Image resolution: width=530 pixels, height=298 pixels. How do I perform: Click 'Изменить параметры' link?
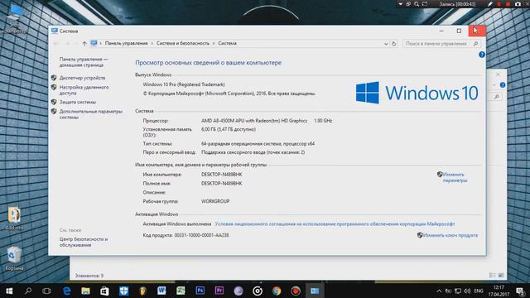[x=455, y=177]
